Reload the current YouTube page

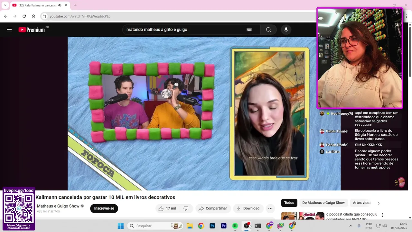(x=24, y=16)
